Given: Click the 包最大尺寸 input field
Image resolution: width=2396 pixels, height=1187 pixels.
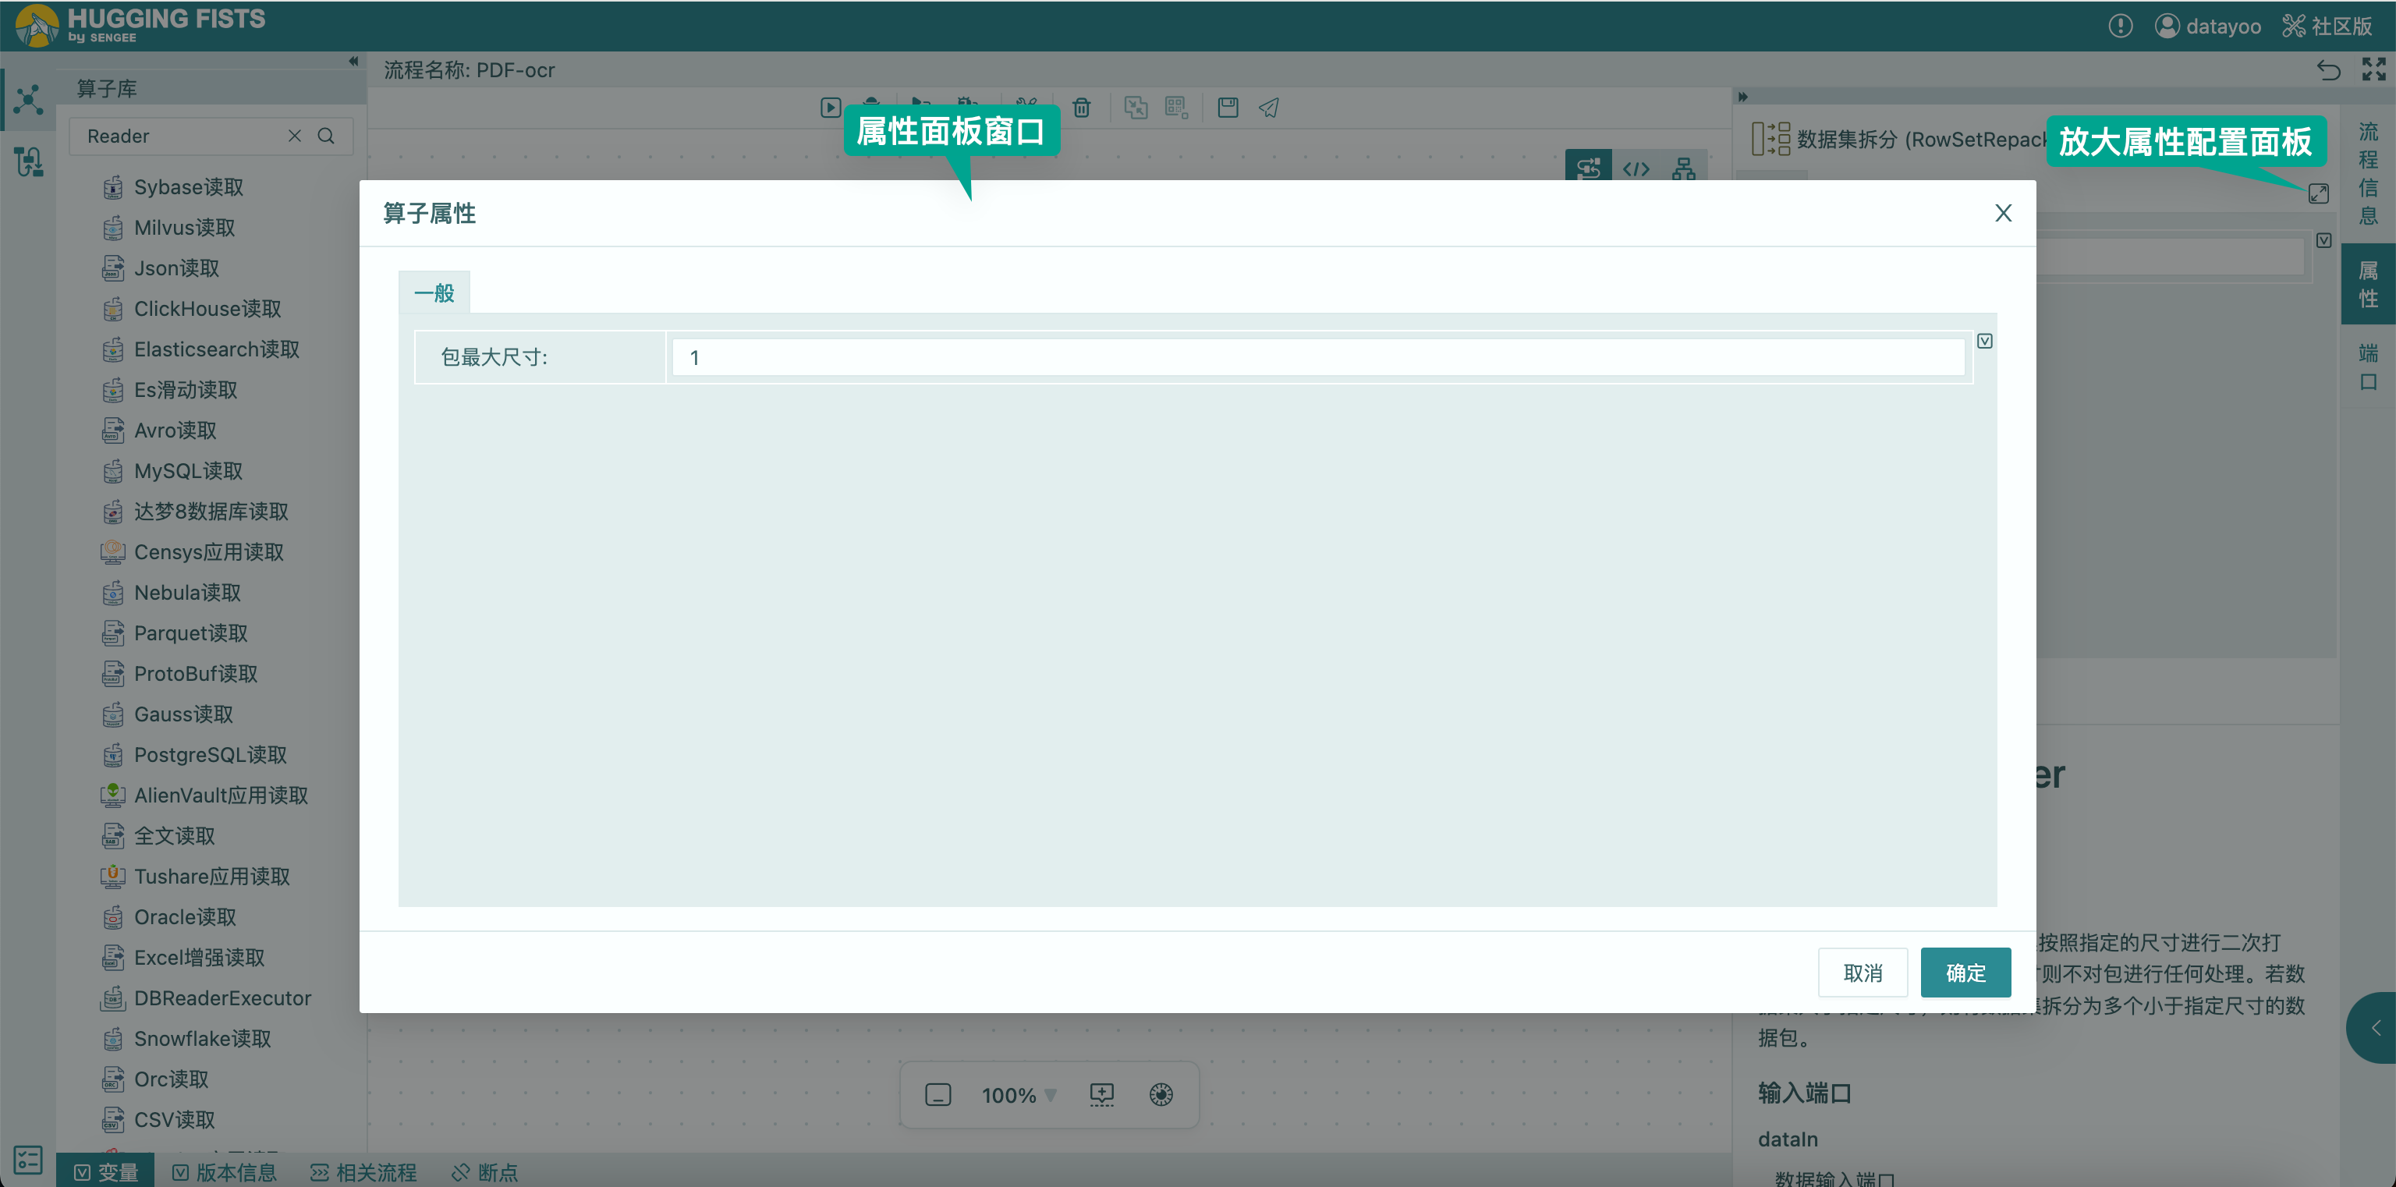Looking at the screenshot, I should click(1317, 357).
